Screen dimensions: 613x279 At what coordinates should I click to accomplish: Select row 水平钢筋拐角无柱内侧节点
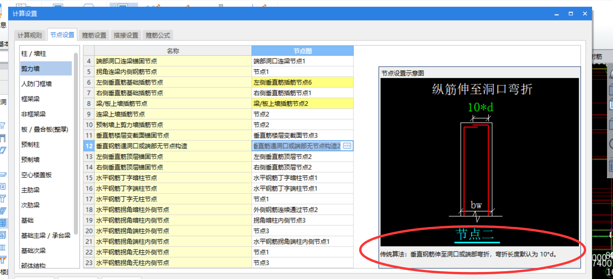(x=173, y=263)
